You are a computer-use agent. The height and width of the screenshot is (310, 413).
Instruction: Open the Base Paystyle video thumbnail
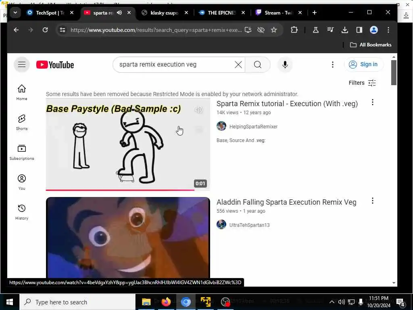pos(128,144)
